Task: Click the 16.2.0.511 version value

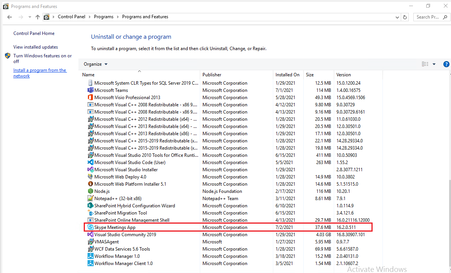Action: pos(346,227)
